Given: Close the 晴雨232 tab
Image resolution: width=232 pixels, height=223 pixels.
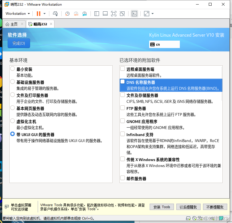Looking at the screenshot, I should tap(51, 24).
